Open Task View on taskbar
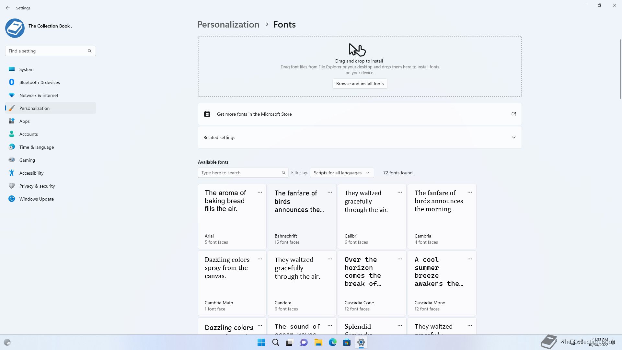The image size is (622, 350). coord(290,342)
